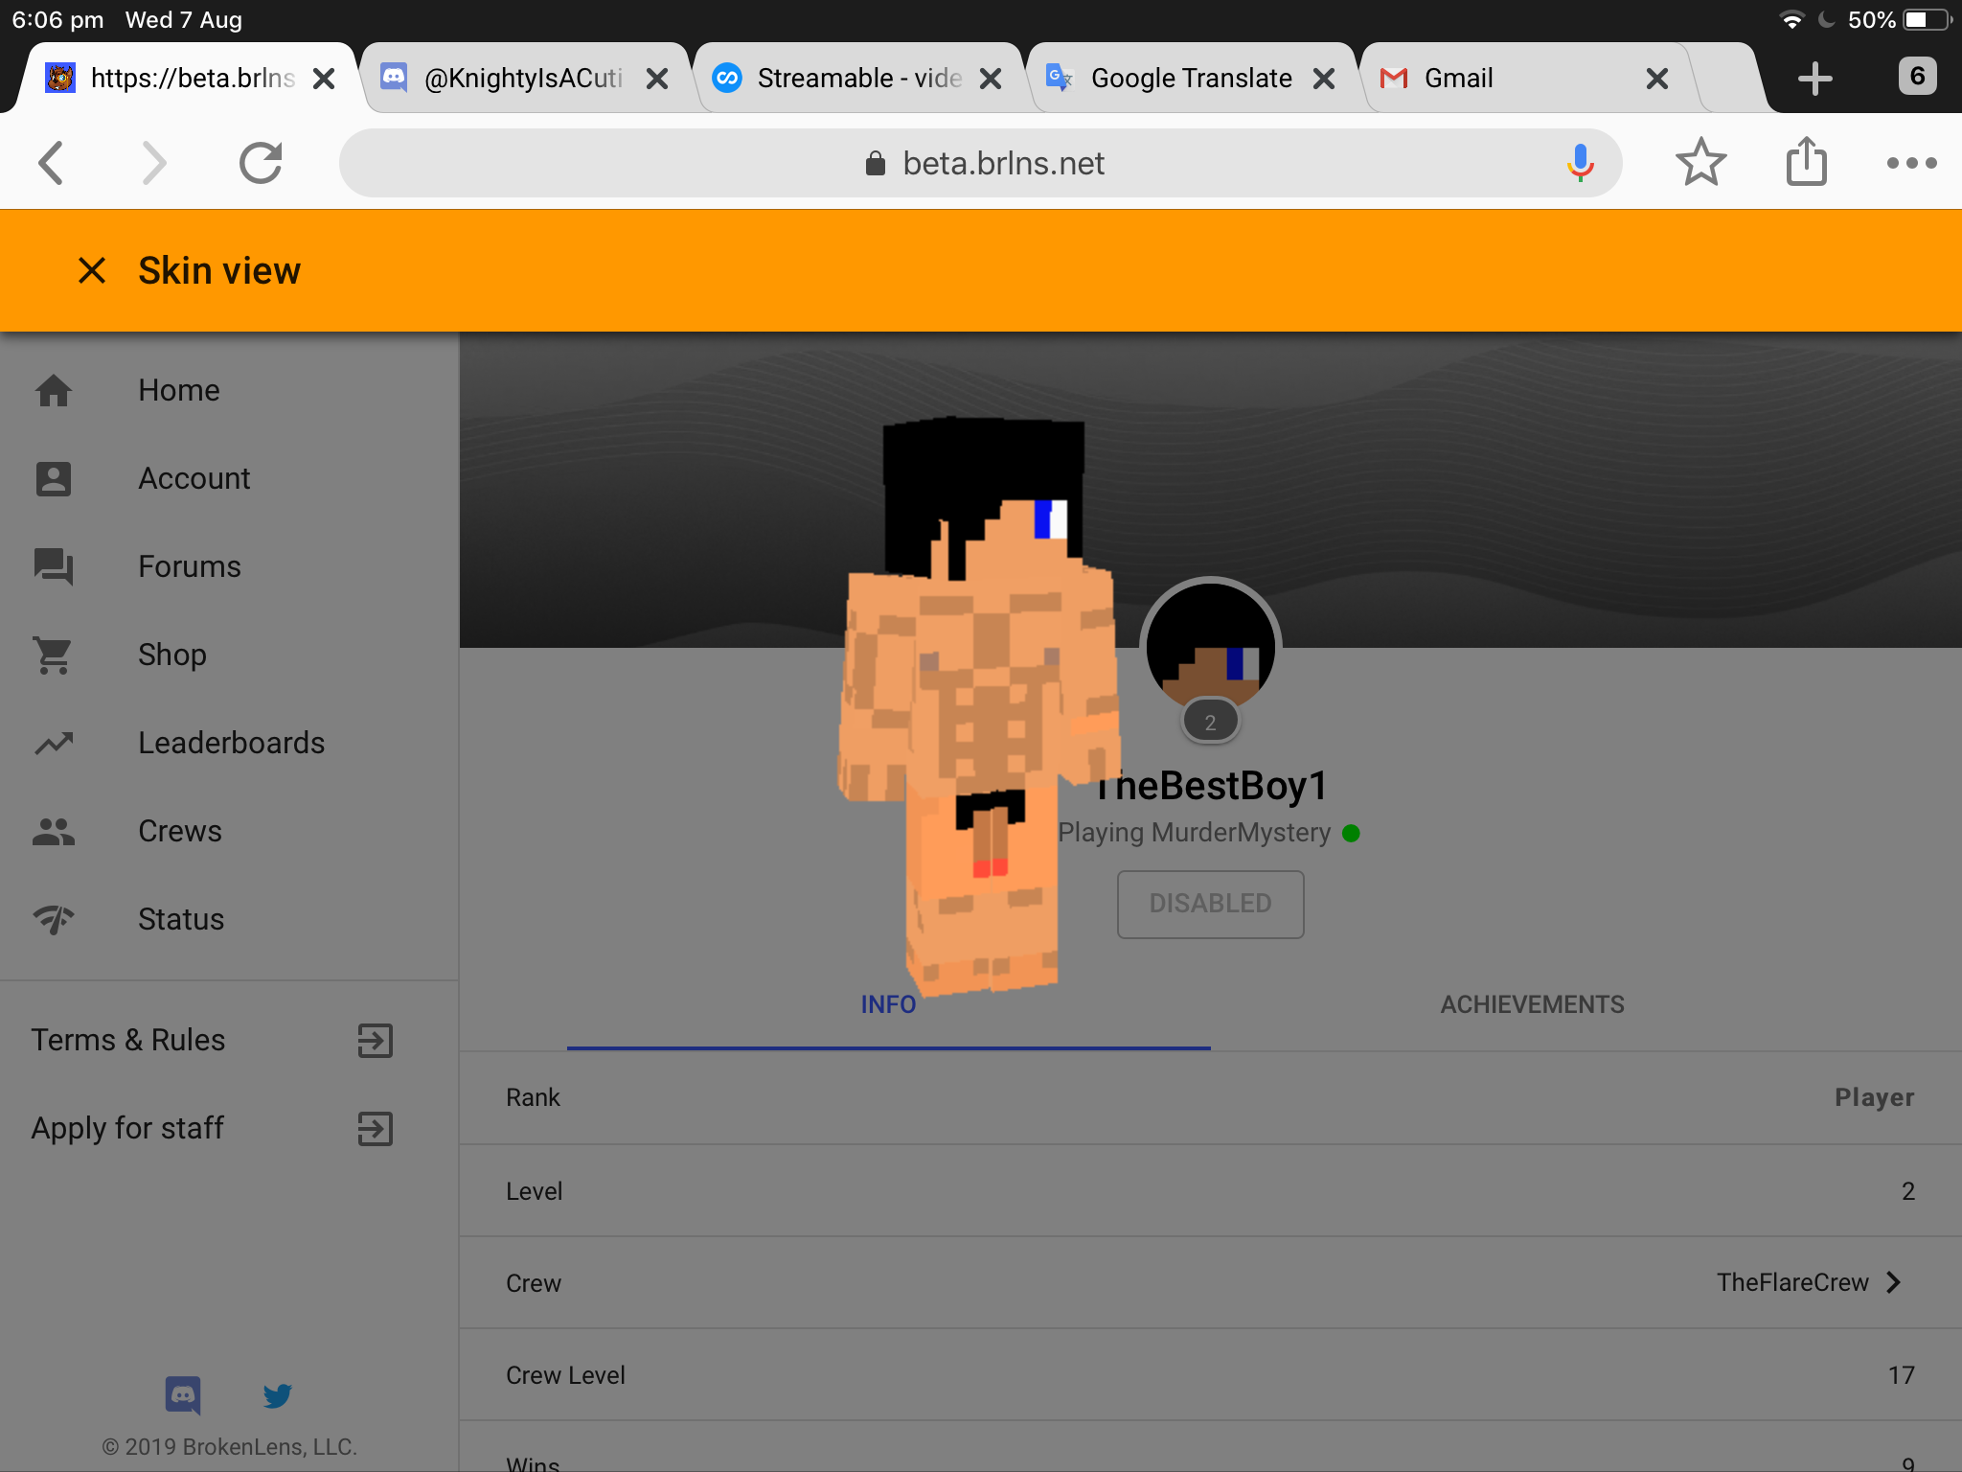Screen dimensions: 1962x1472
Task: Expand TheFlareCrew crew details chevron
Action: tap(1894, 1282)
